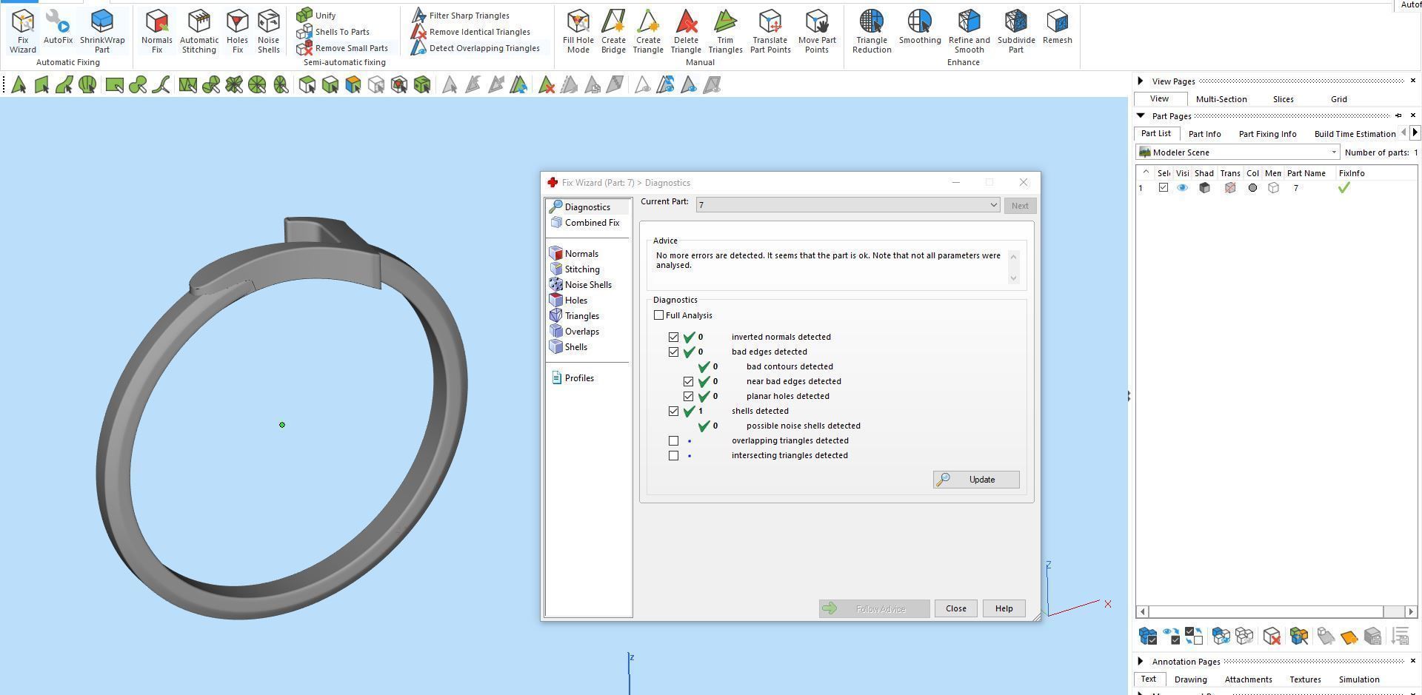
Task: Apply Normals Fix
Action: pyautogui.click(x=156, y=31)
